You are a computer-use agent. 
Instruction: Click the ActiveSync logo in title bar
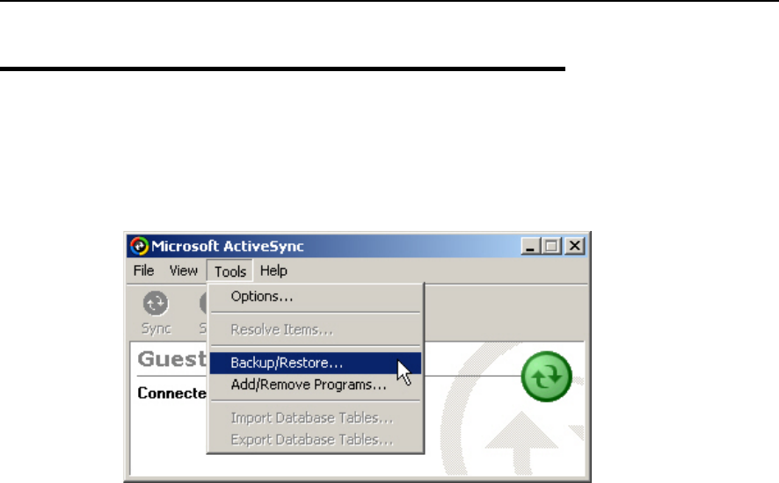coord(140,246)
